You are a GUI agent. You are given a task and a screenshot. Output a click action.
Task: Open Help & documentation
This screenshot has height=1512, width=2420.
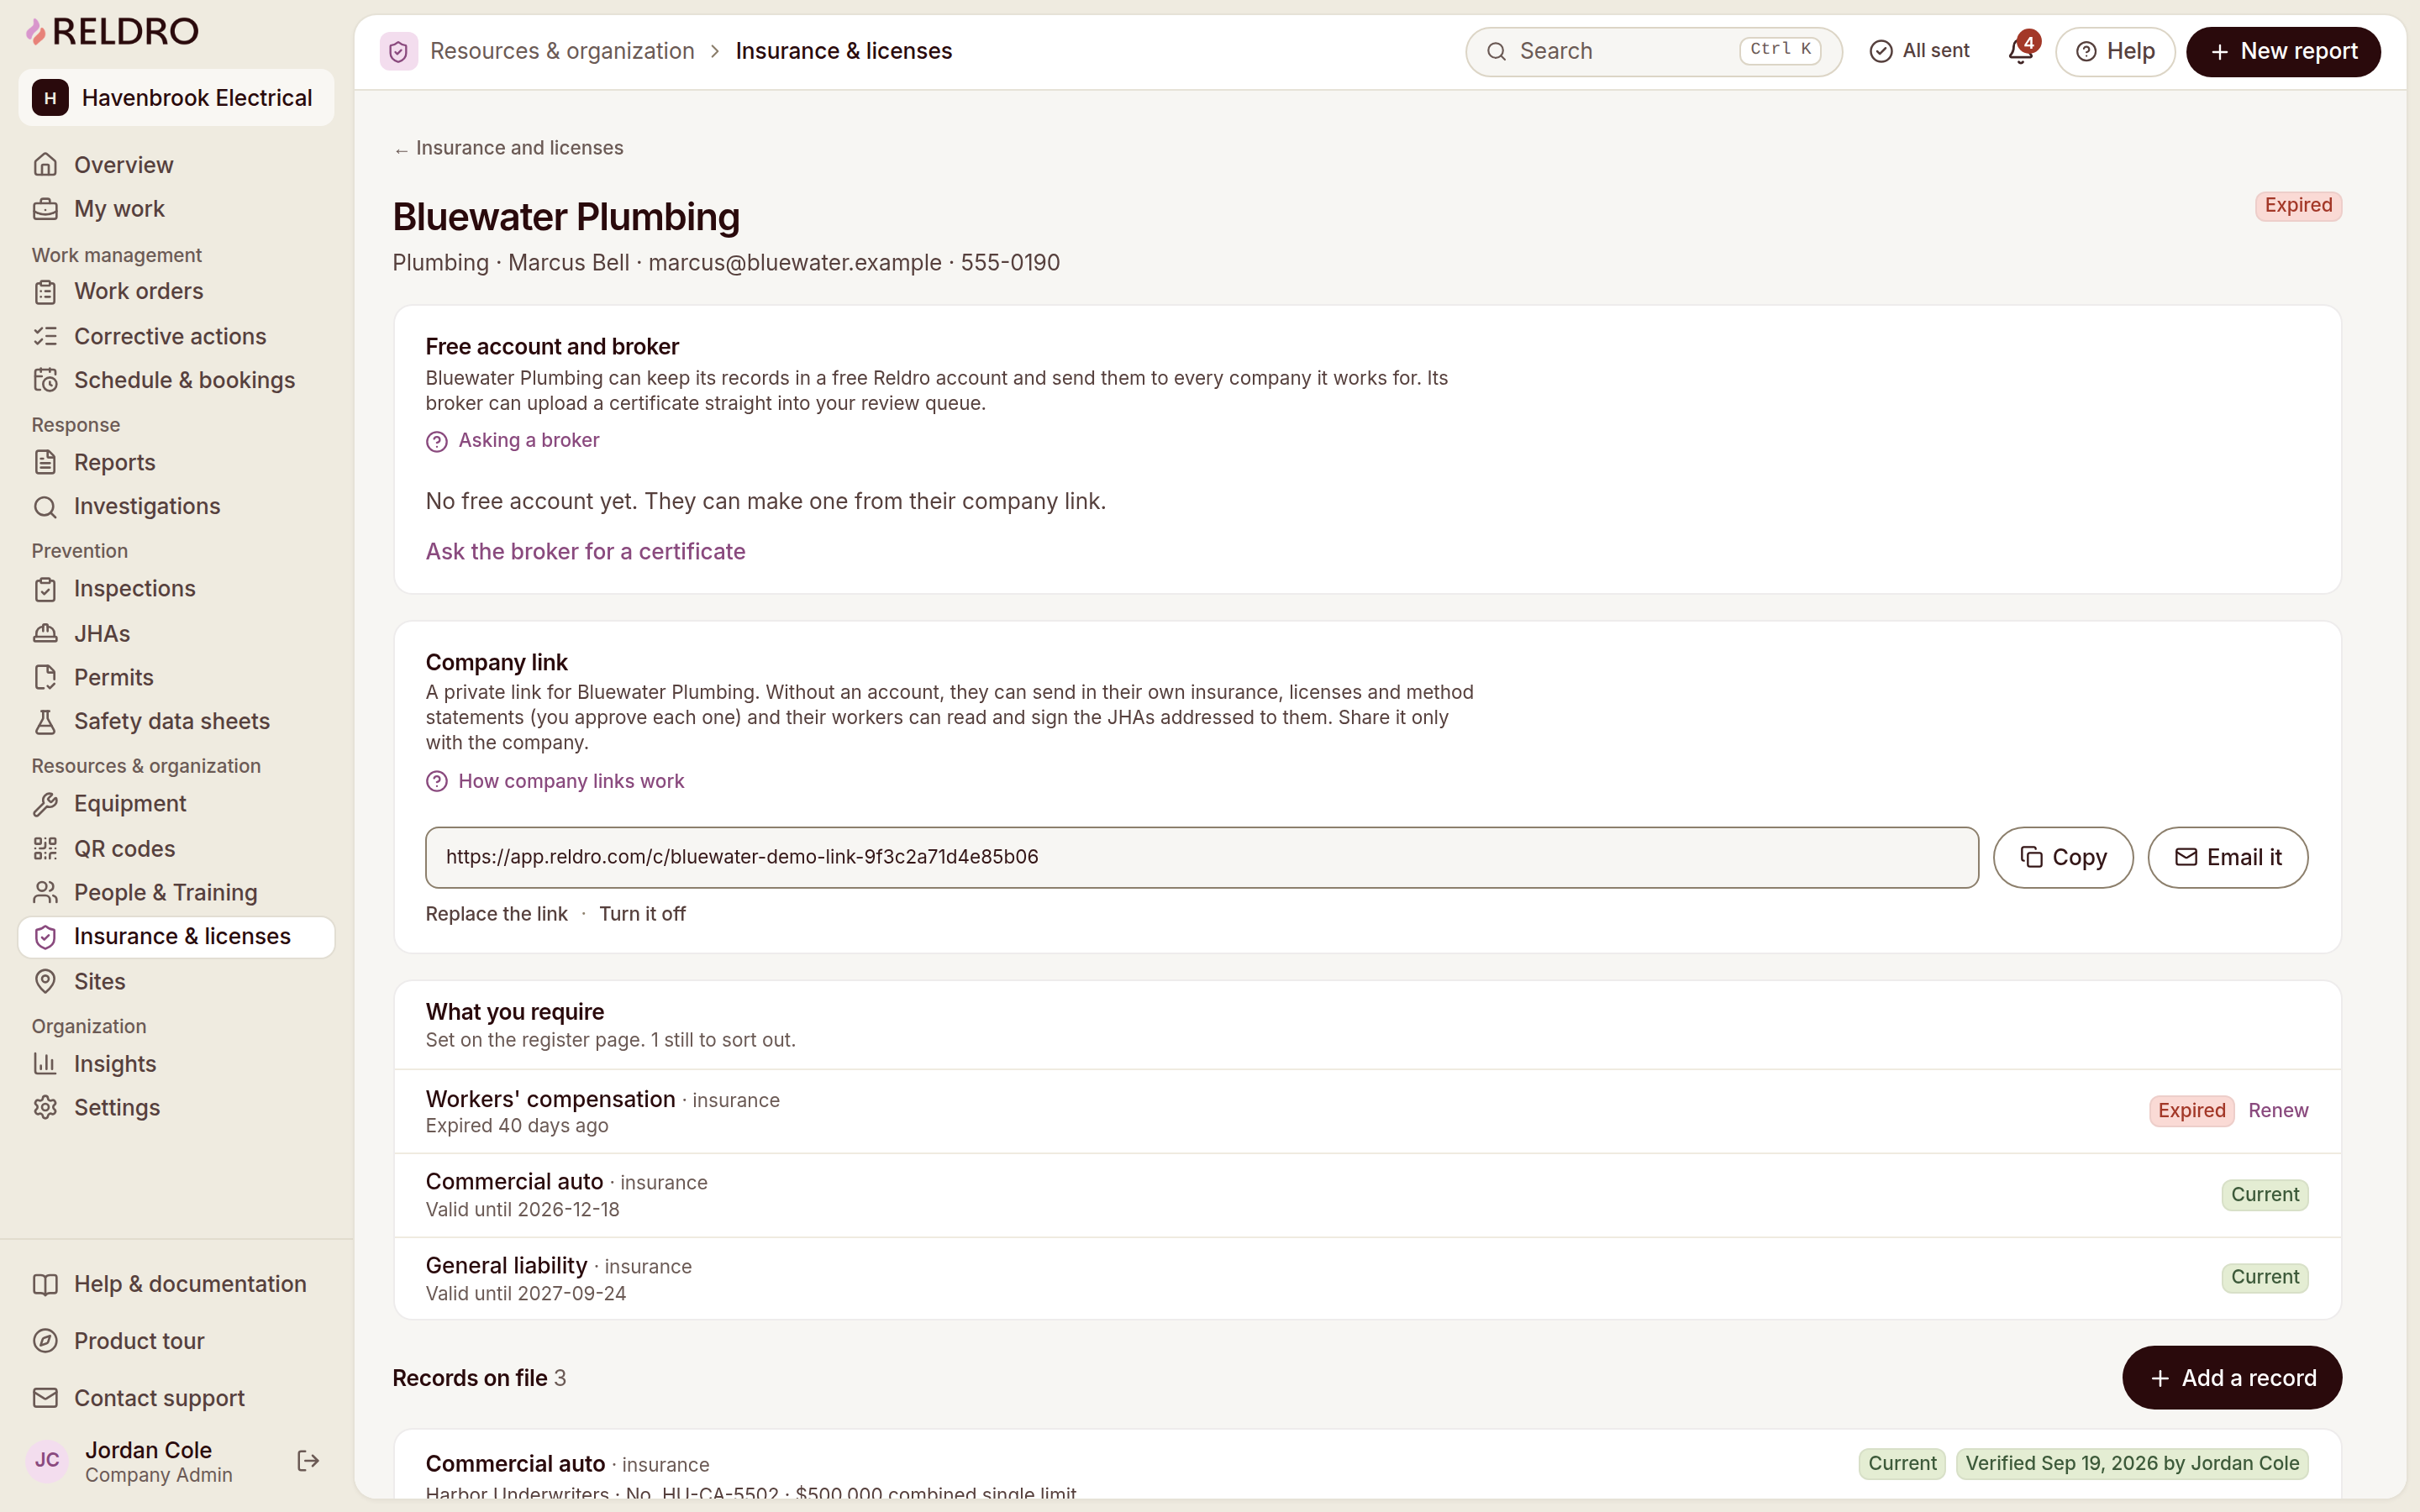tap(176, 1284)
